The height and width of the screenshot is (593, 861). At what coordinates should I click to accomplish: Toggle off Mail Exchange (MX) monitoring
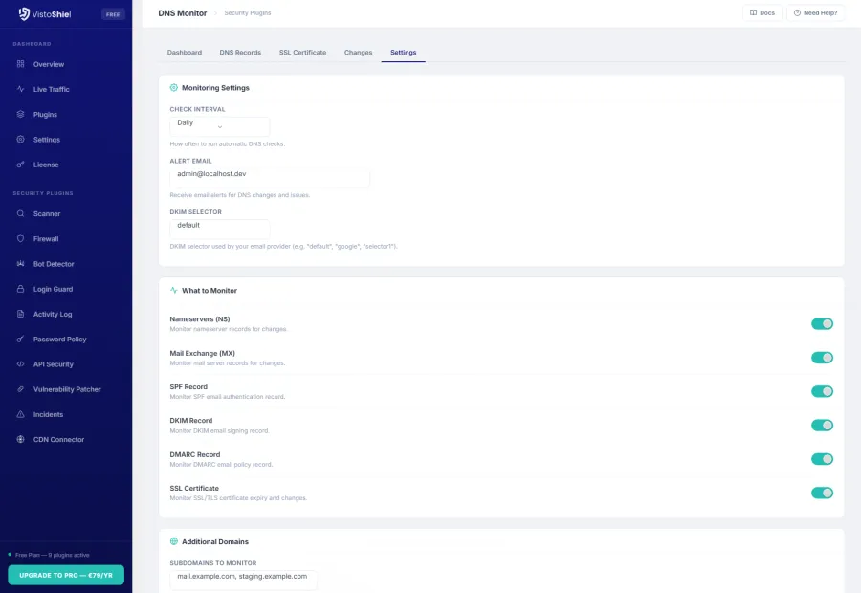coord(823,357)
